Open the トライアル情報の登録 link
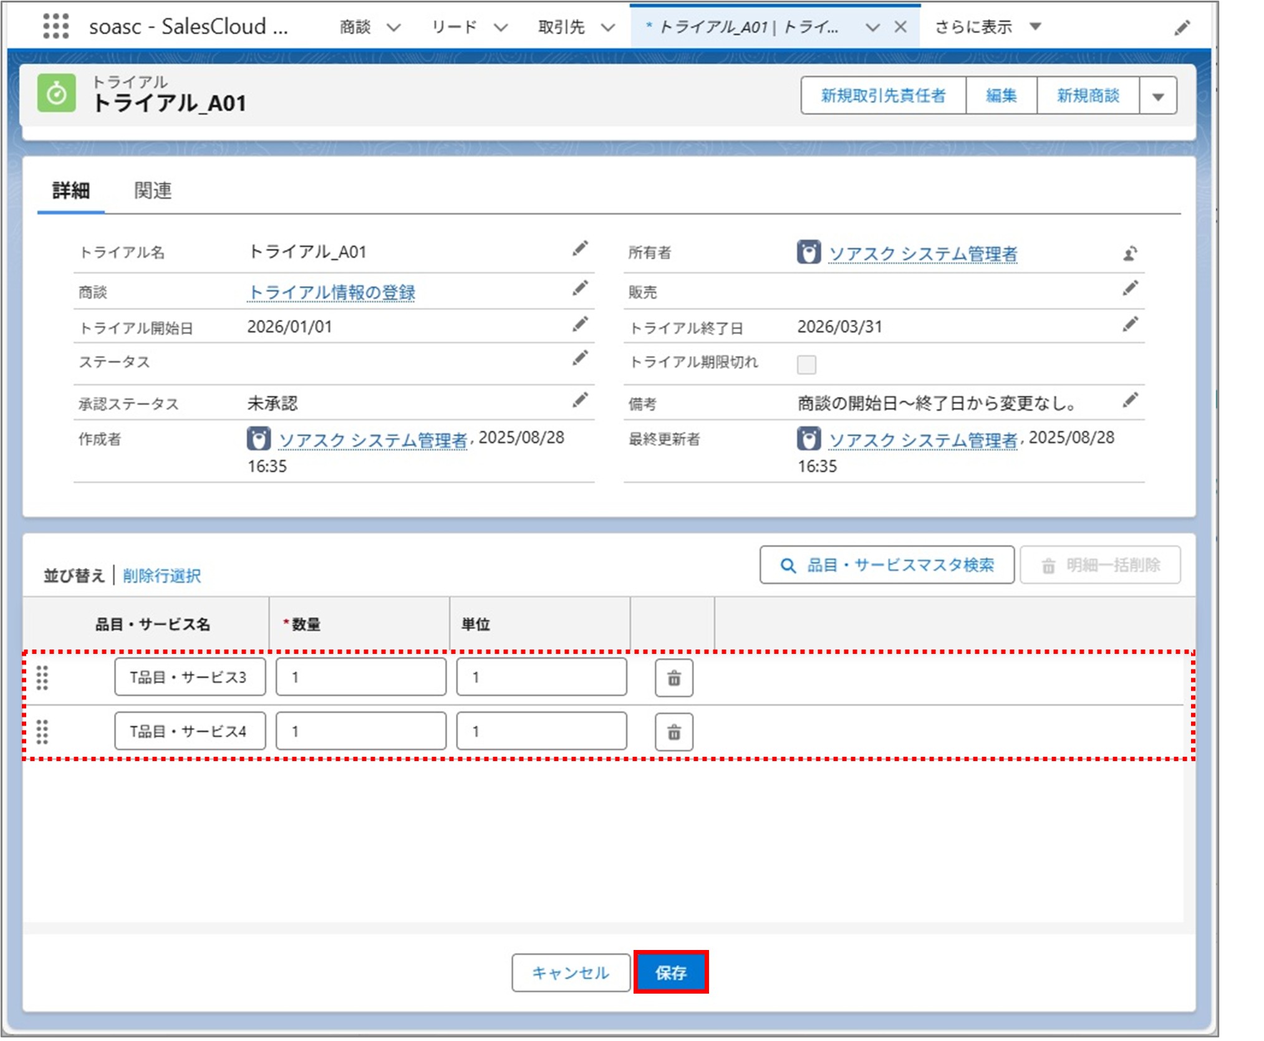The image size is (1264, 1041). point(331,292)
